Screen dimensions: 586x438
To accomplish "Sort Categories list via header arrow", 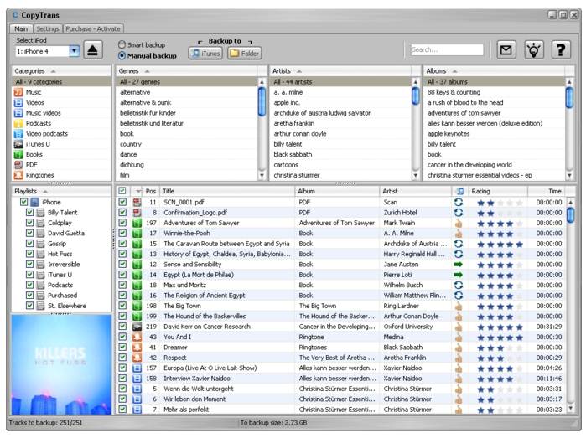I will (x=53, y=71).
